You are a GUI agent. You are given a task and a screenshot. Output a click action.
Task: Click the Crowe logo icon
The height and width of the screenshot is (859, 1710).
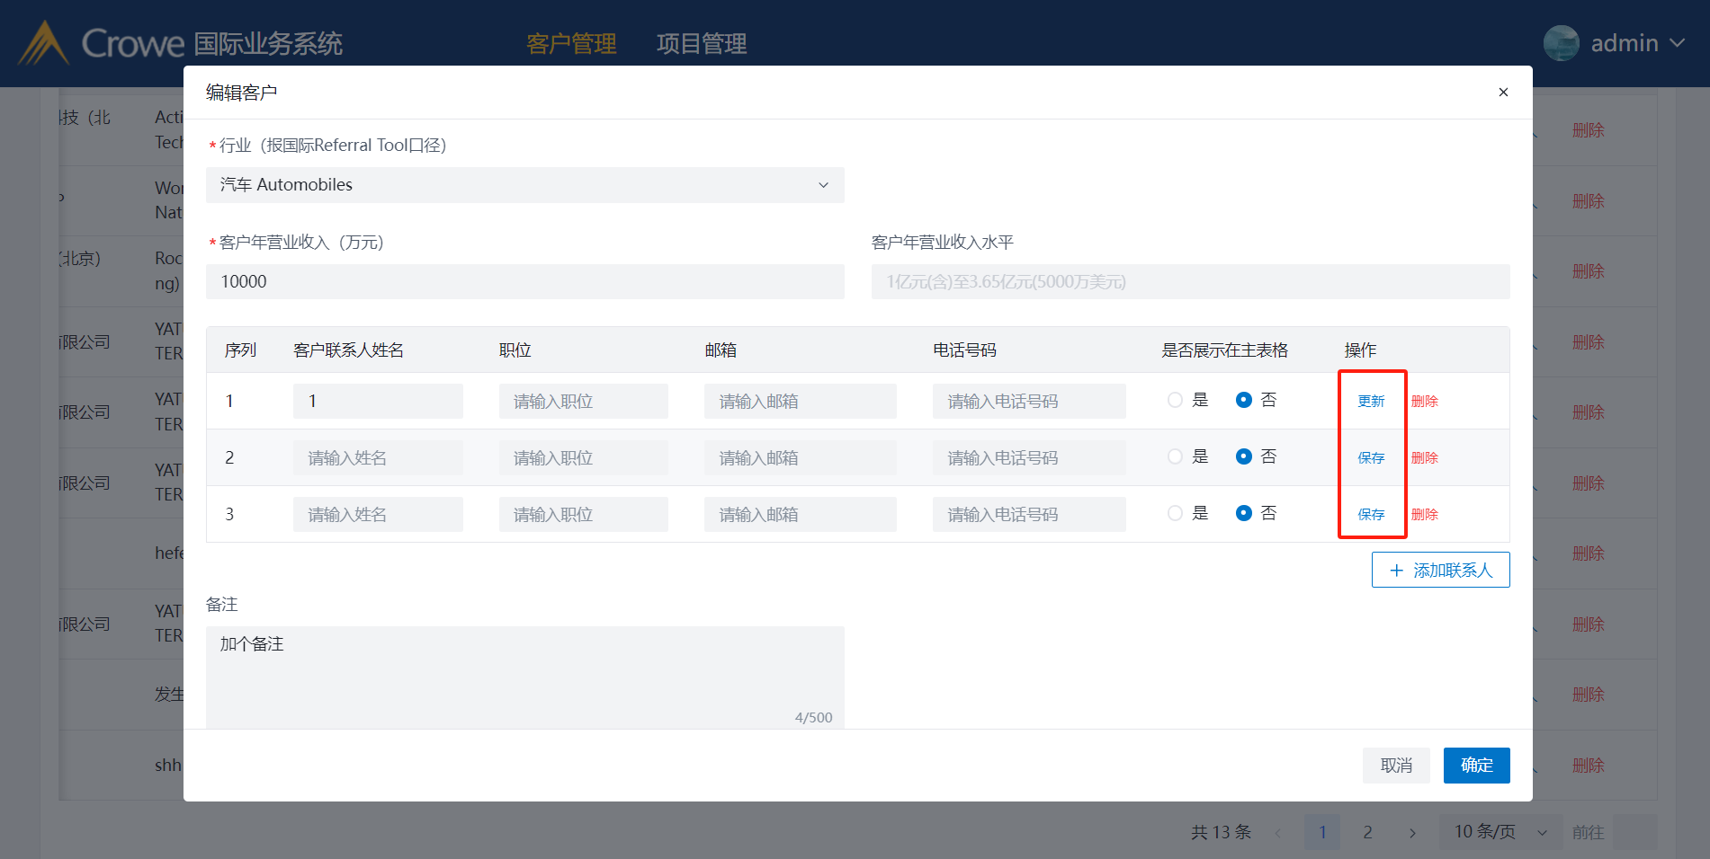[43, 43]
